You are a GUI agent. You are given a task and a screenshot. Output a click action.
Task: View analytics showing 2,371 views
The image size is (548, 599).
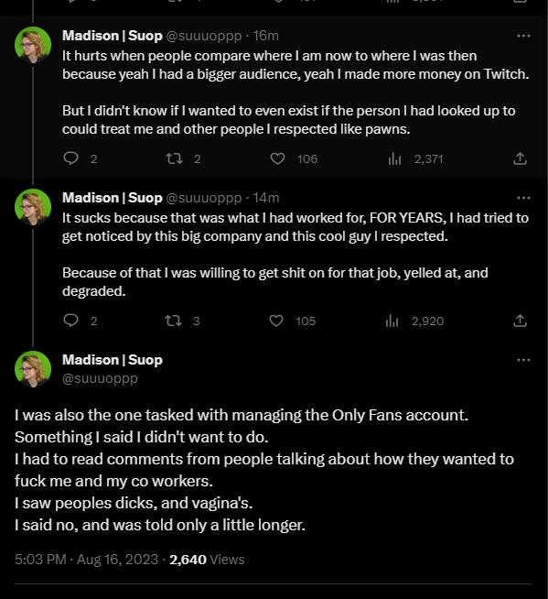pos(394,158)
